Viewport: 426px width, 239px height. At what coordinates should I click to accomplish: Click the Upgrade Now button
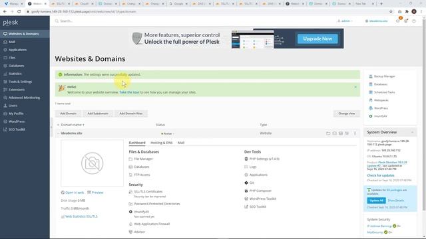(318, 39)
